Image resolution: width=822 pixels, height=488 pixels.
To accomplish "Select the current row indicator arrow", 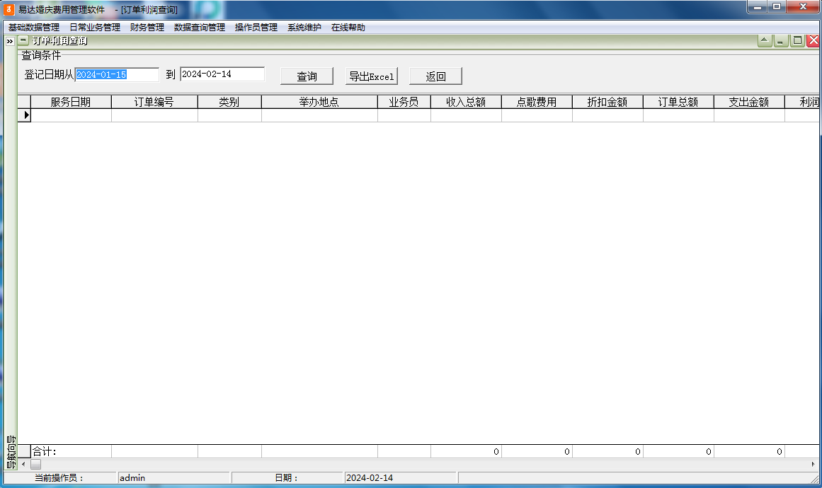I will 25,115.
